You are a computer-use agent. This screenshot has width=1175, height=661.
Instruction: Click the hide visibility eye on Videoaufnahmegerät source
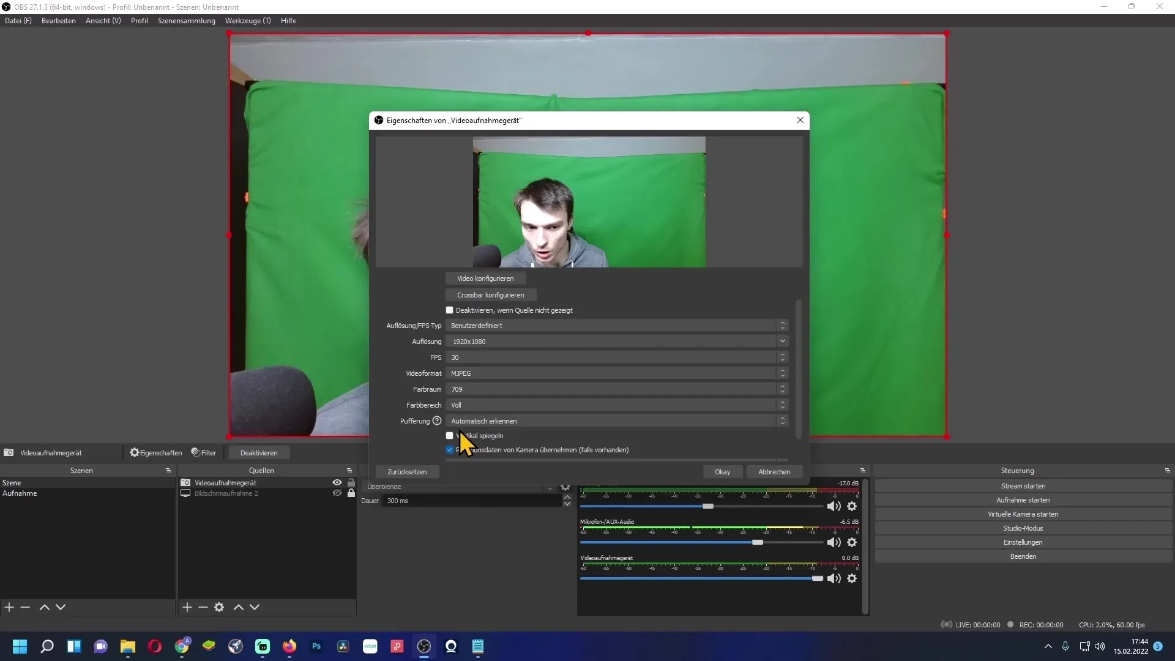click(x=337, y=482)
